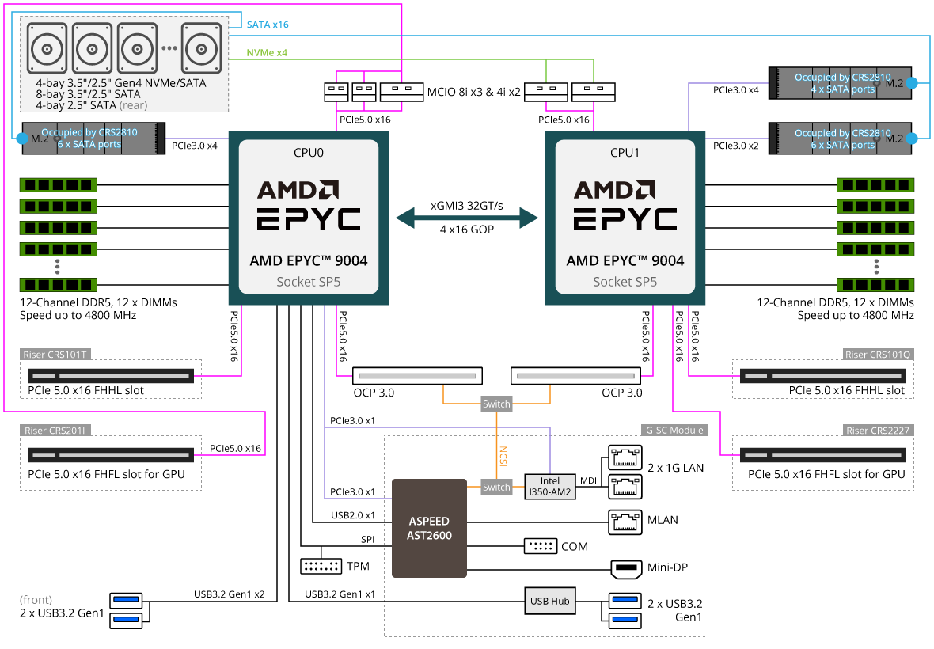Click the "Riser CRS101T" header tag
Viewport: 934px width, 649px height.
(55, 355)
